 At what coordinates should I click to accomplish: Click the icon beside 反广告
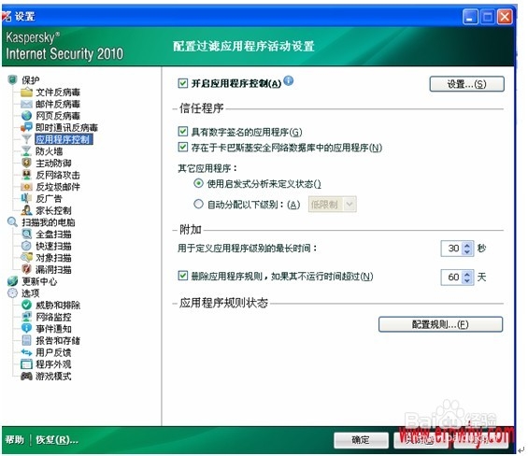pyautogui.click(x=26, y=198)
